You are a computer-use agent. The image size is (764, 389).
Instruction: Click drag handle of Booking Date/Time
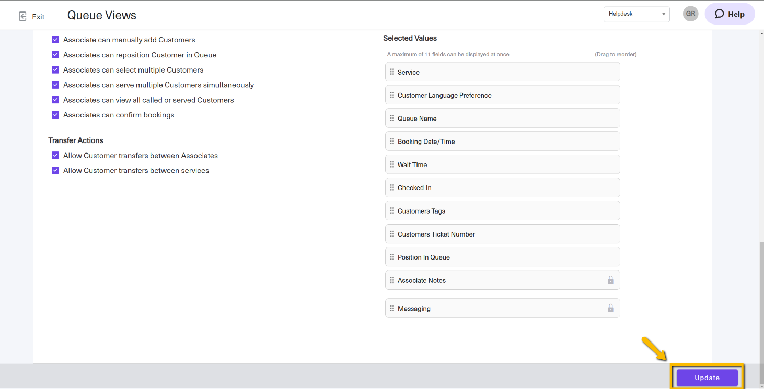coord(392,141)
